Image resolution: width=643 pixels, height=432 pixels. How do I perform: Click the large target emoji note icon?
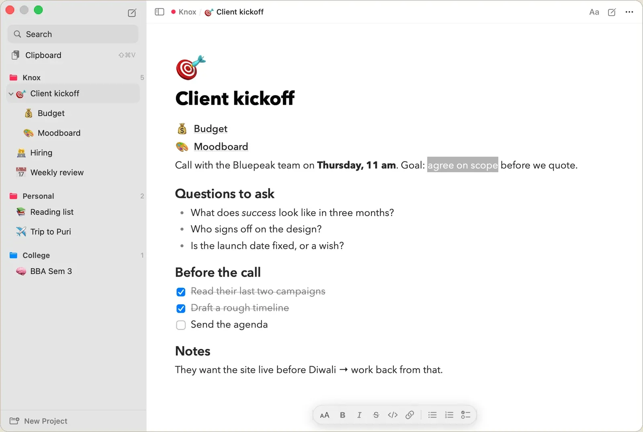click(190, 68)
